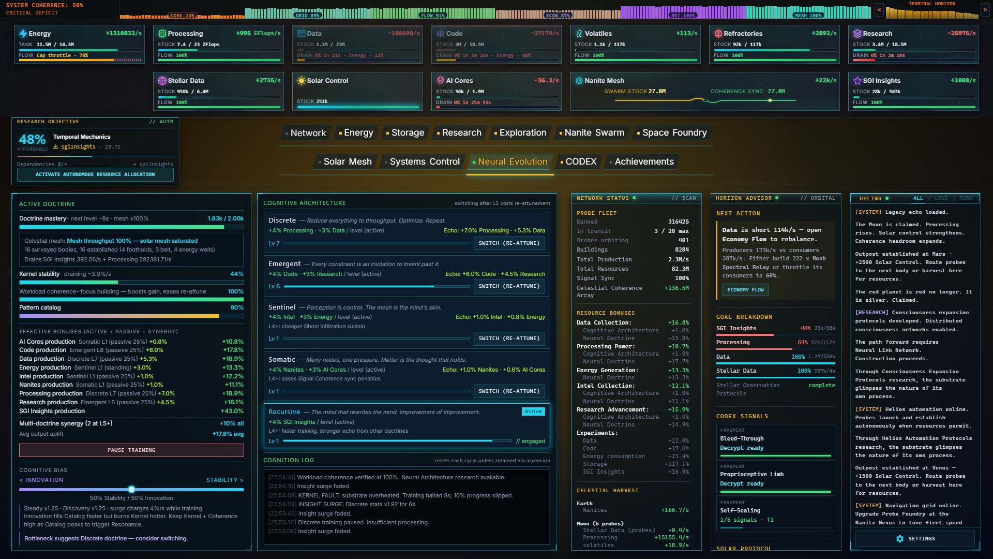Click the Energy lightning bolt icon
Screen dimensions: 993x559
pos(23,34)
